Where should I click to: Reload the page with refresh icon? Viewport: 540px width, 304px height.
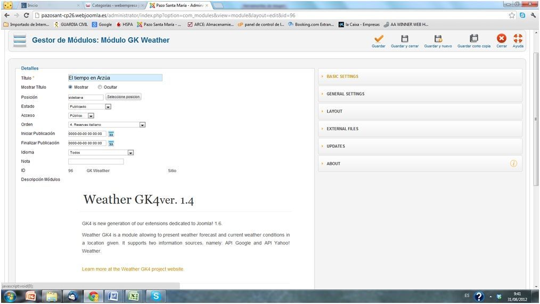(26, 15)
